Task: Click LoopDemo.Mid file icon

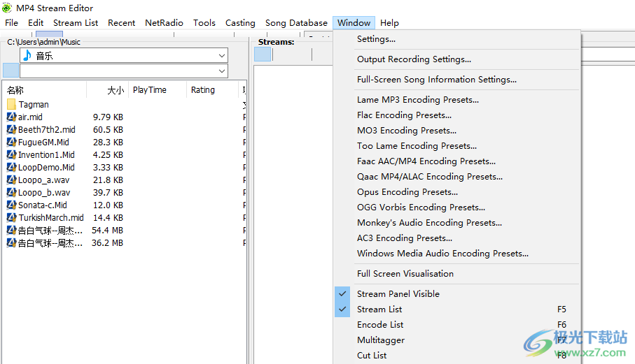Action: click(11, 167)
